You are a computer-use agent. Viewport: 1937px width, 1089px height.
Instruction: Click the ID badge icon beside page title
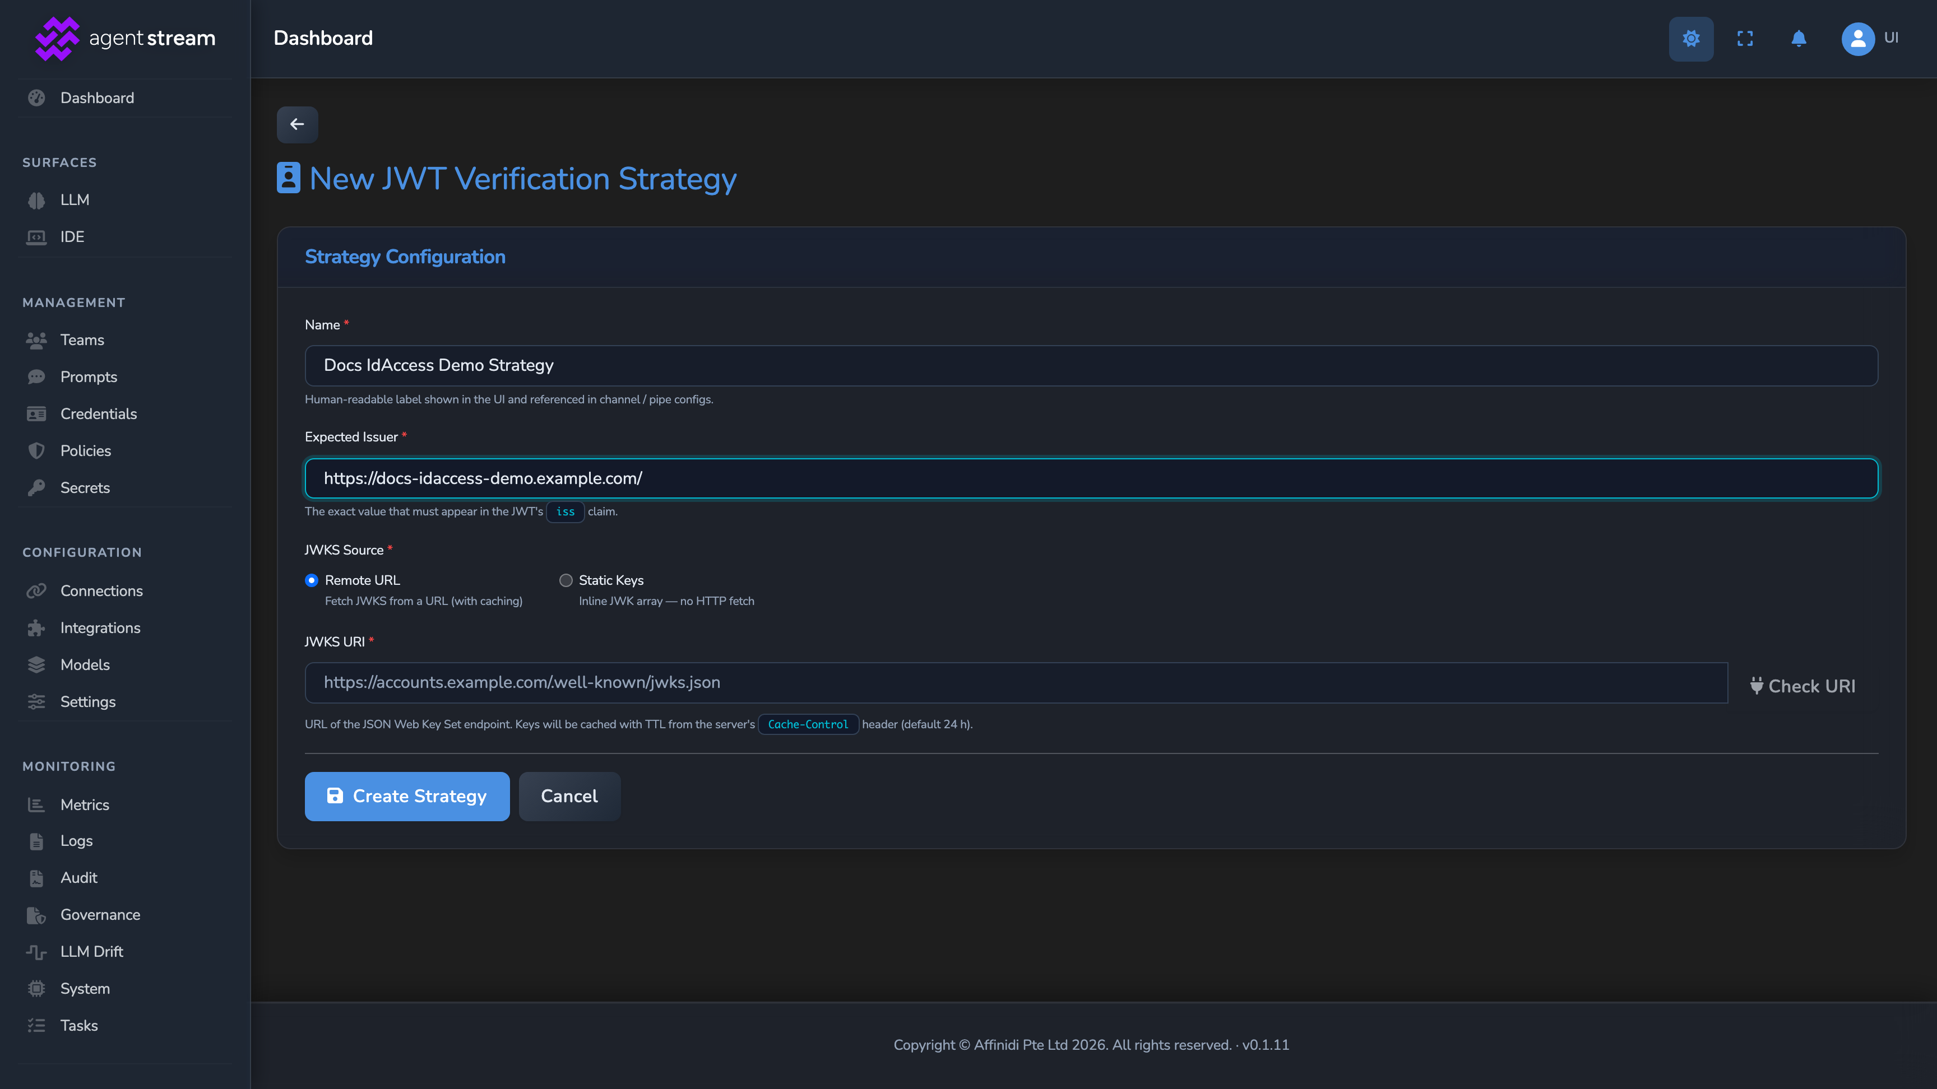coord(288,178)
